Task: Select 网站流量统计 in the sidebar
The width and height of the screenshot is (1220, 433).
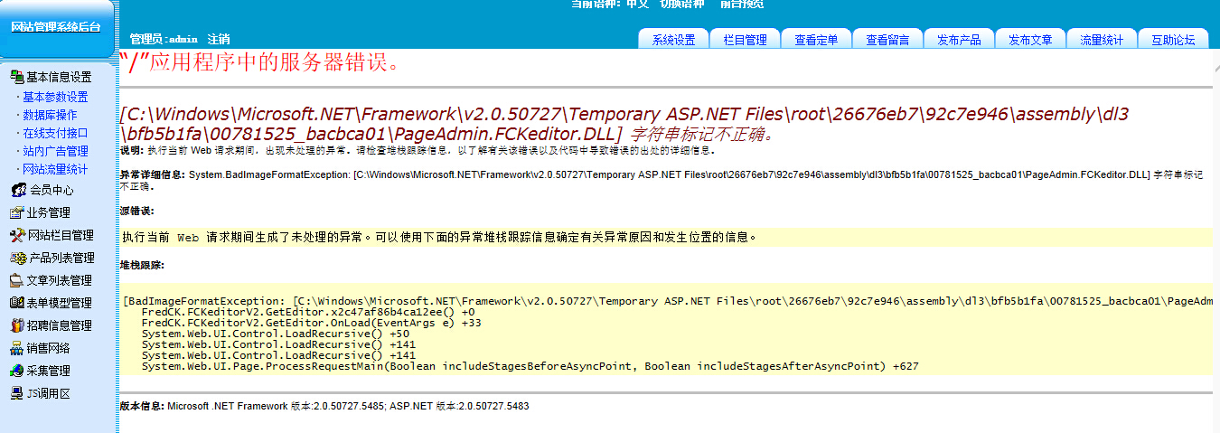Action: [x=55, y=169]
